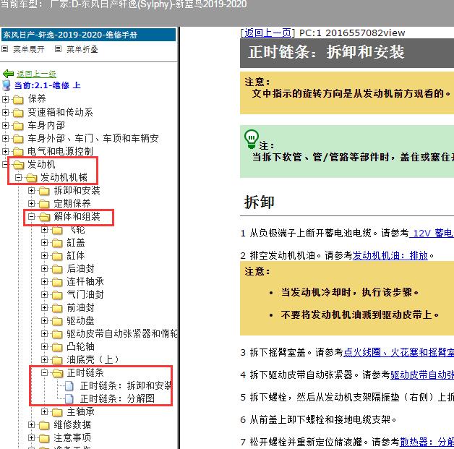Open the 点火线圈、火花塞和摇臂室 link

click(398, 352)
